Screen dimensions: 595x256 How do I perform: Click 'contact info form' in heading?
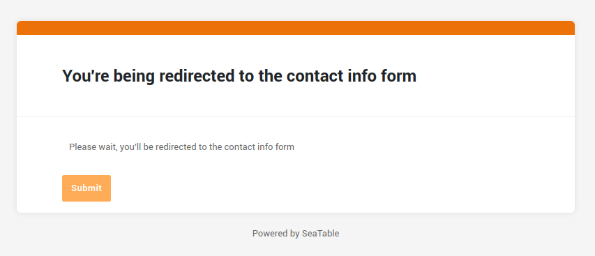point(352,76)
